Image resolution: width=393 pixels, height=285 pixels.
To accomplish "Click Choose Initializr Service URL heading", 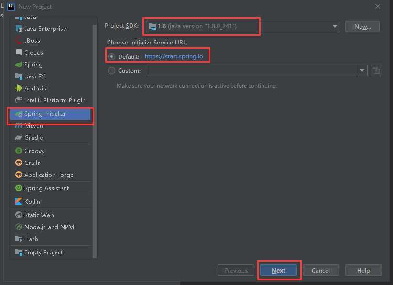I will tap(147, 43).
